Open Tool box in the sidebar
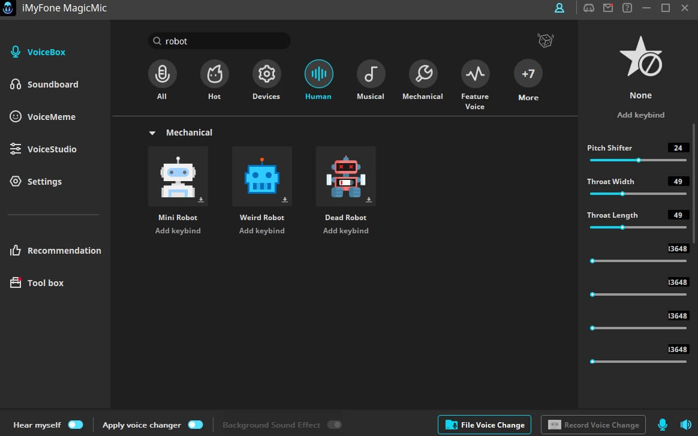 tap(37, 283)
